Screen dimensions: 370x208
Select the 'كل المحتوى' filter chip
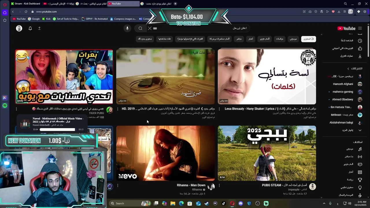pos(308,39)
